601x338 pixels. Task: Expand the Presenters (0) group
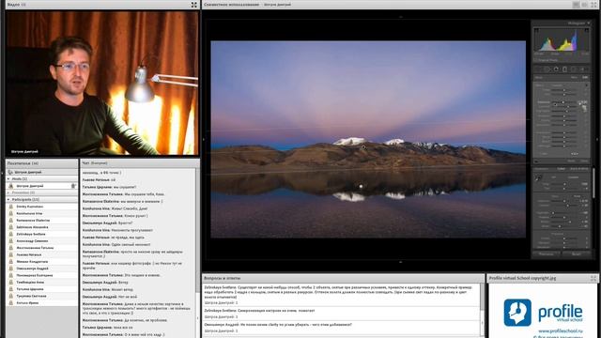click(8, 192)
